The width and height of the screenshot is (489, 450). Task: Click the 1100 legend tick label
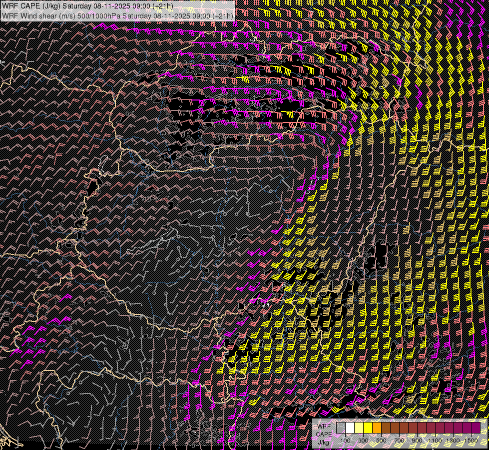(435, 440)
